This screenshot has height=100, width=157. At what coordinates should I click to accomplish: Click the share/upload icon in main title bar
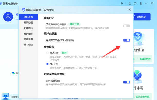(x=130, y=4)
